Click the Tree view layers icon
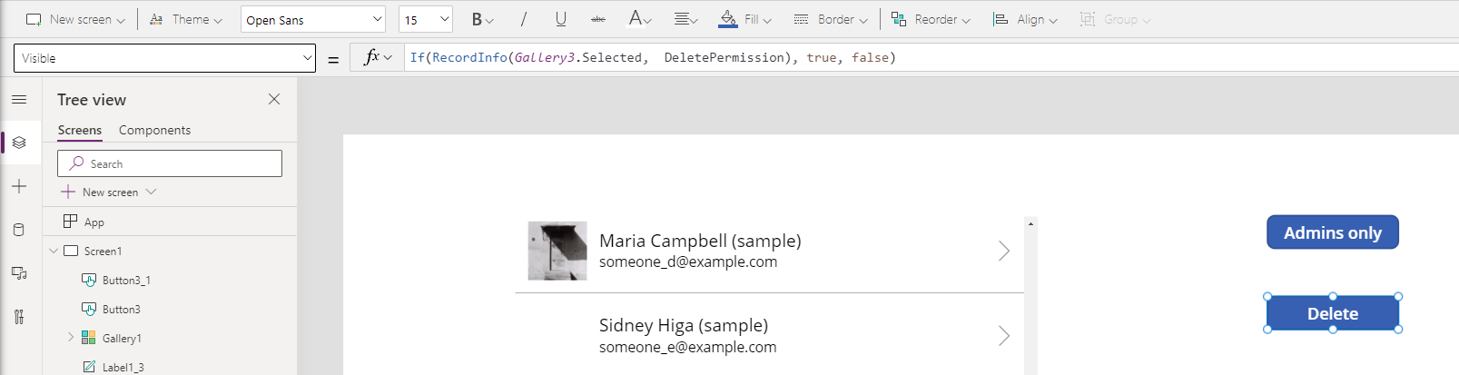Image resolution: width=1459 pixels, height=375 pixels. 19,143
